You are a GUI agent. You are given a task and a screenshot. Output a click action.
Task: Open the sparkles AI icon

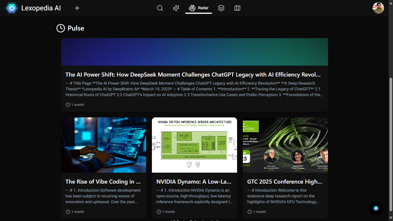click(176, 8)
